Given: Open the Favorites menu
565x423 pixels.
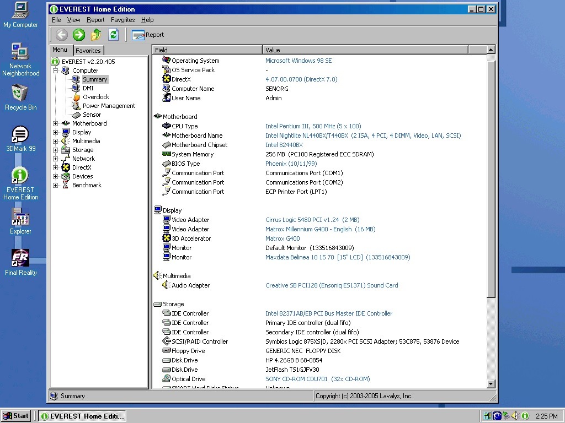Looking at the screenshot, I should pos(123,20).
